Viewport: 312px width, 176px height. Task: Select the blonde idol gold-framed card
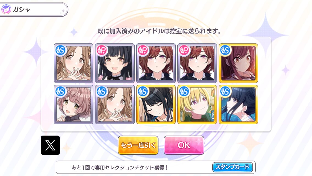coord(197,105)
